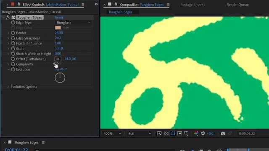The image size is (269, 151).
Task: Toggle the Scale stopwatch
Action: point(13,49)
